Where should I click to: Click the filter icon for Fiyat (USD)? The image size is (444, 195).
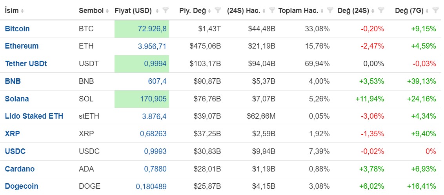tap(166, 11)
